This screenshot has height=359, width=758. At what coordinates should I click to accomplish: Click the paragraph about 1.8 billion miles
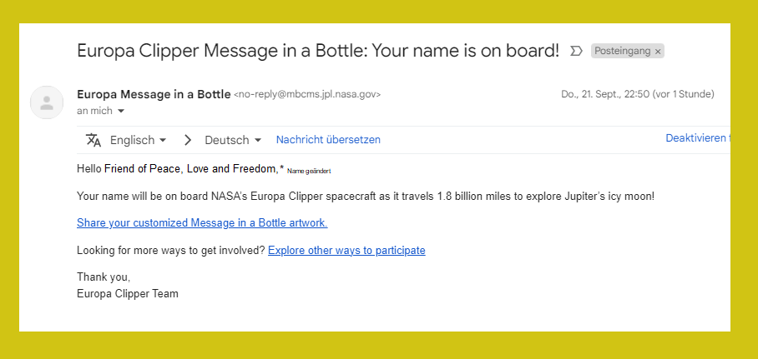click(366, 197)
